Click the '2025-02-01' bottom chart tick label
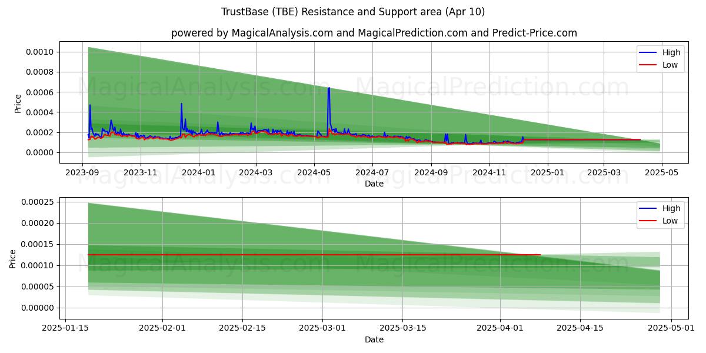This screenshot has width=706, height=353. pyautogui.click(x=162, y=328)
